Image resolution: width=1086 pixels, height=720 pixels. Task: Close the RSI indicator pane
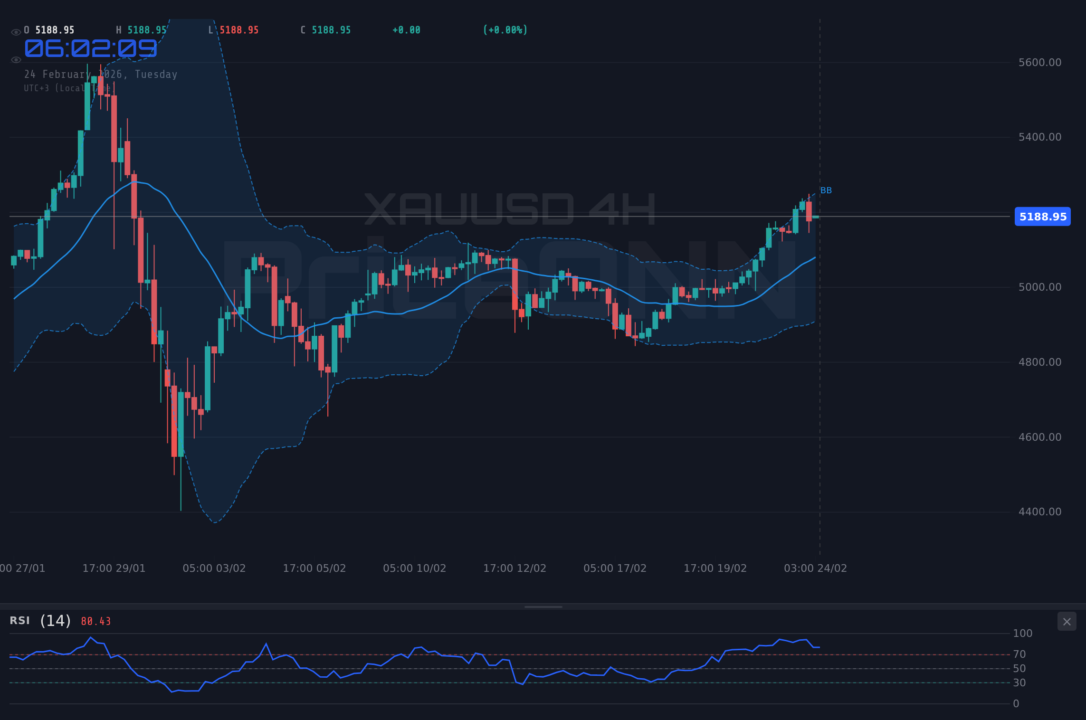(1067, 621)
